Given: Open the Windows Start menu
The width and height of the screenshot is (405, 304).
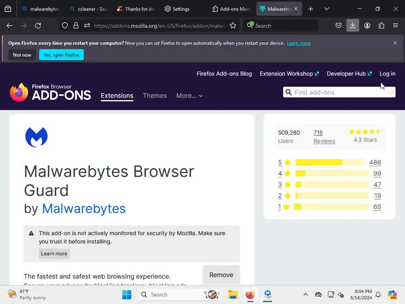Looking at the screenshot, I should [x=127, y=294].
